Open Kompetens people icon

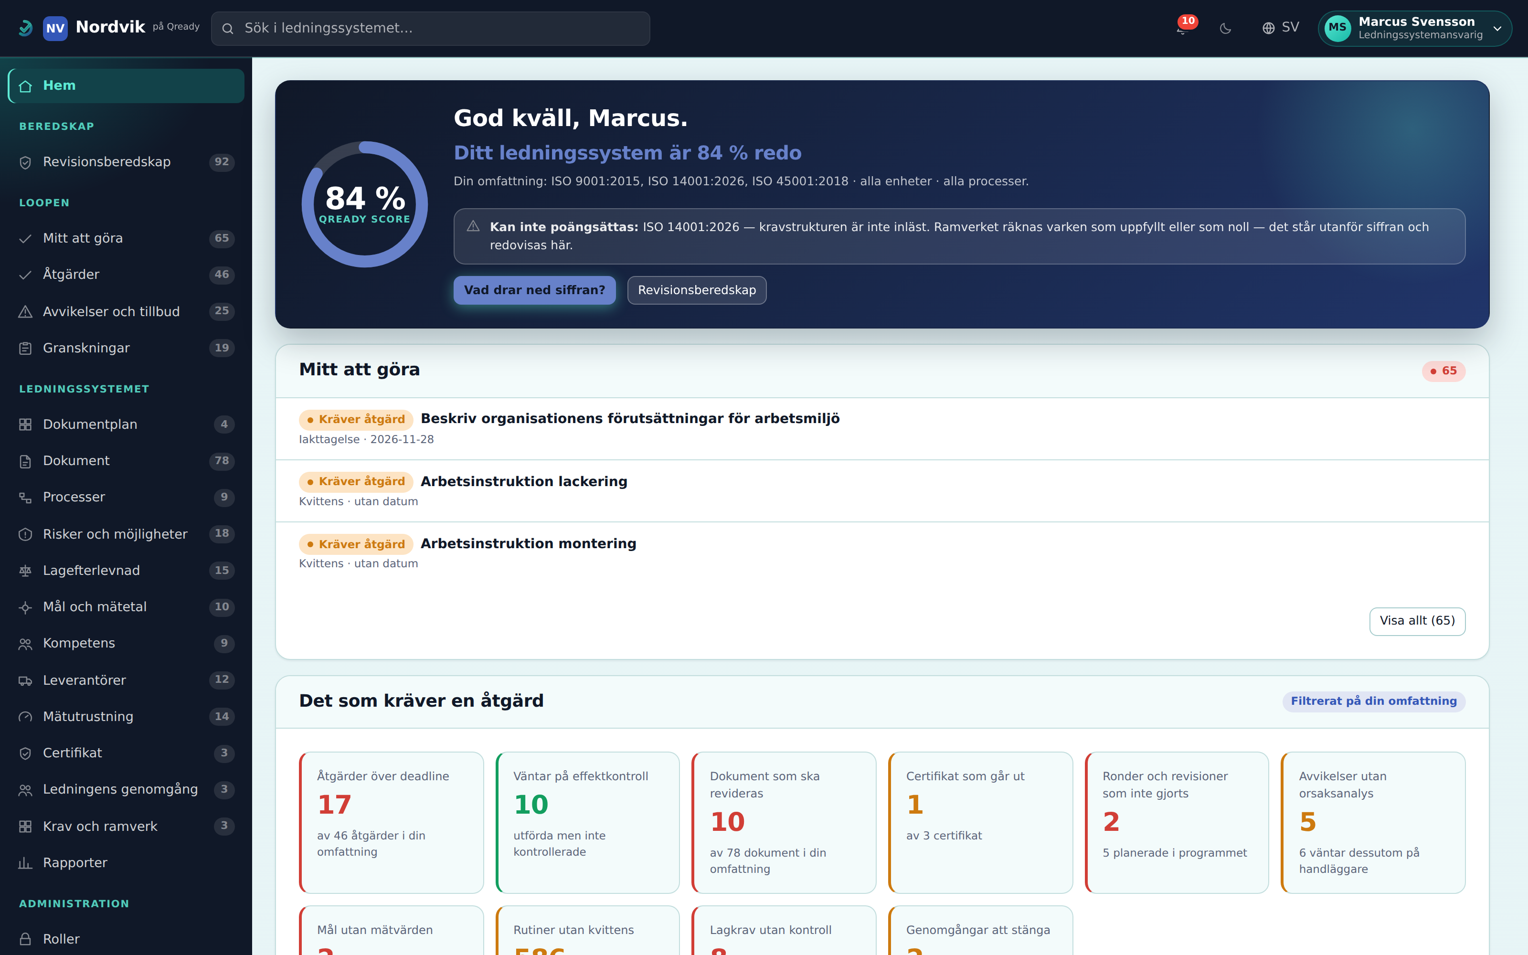coord(25,644)
